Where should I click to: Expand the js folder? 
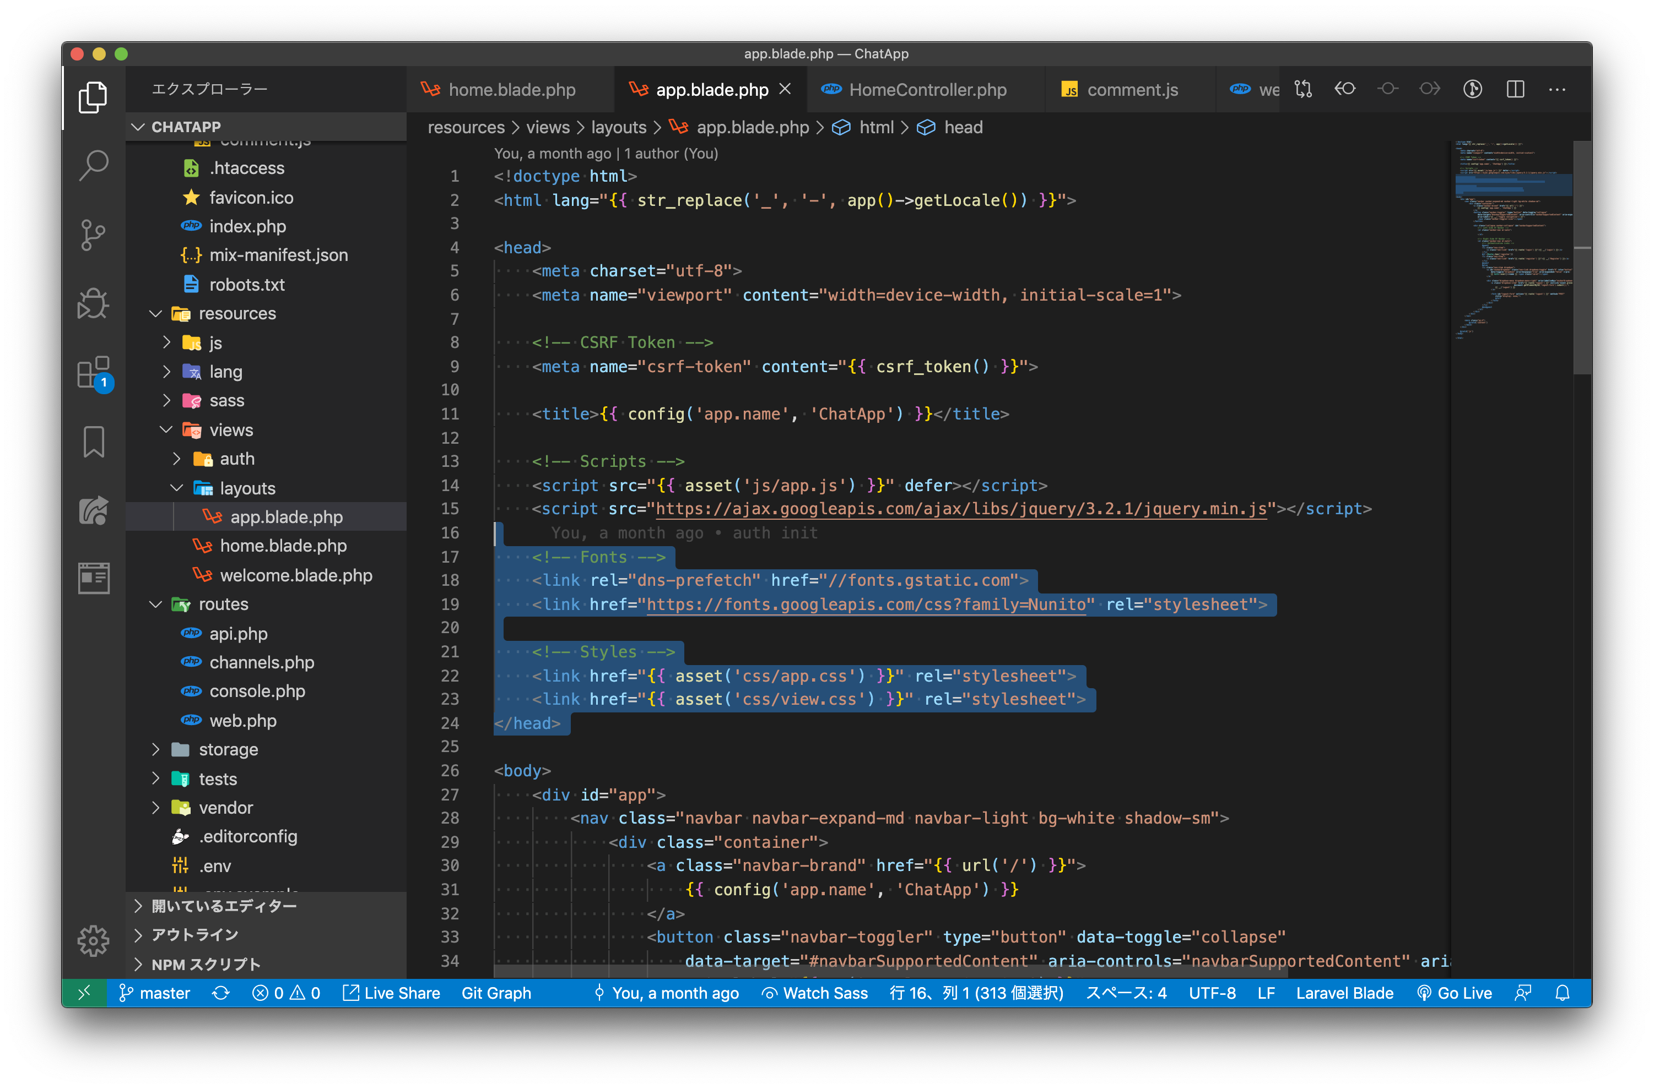click(267, 343)
